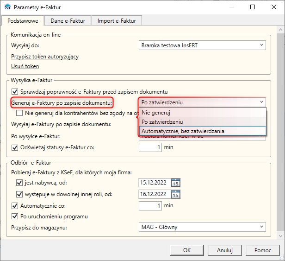Viewport: 285px width, 261px height.
Task: Maximize the Parametry e-Faktur window
Action: pyautogui.click(x=253, y=7)
